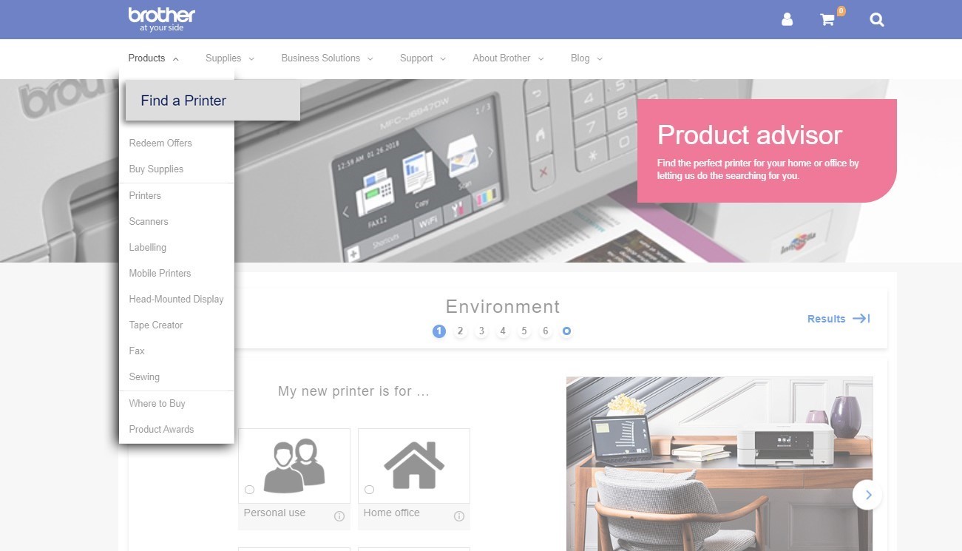Go to step 4 of the advisor

click(x=503, y=331)
